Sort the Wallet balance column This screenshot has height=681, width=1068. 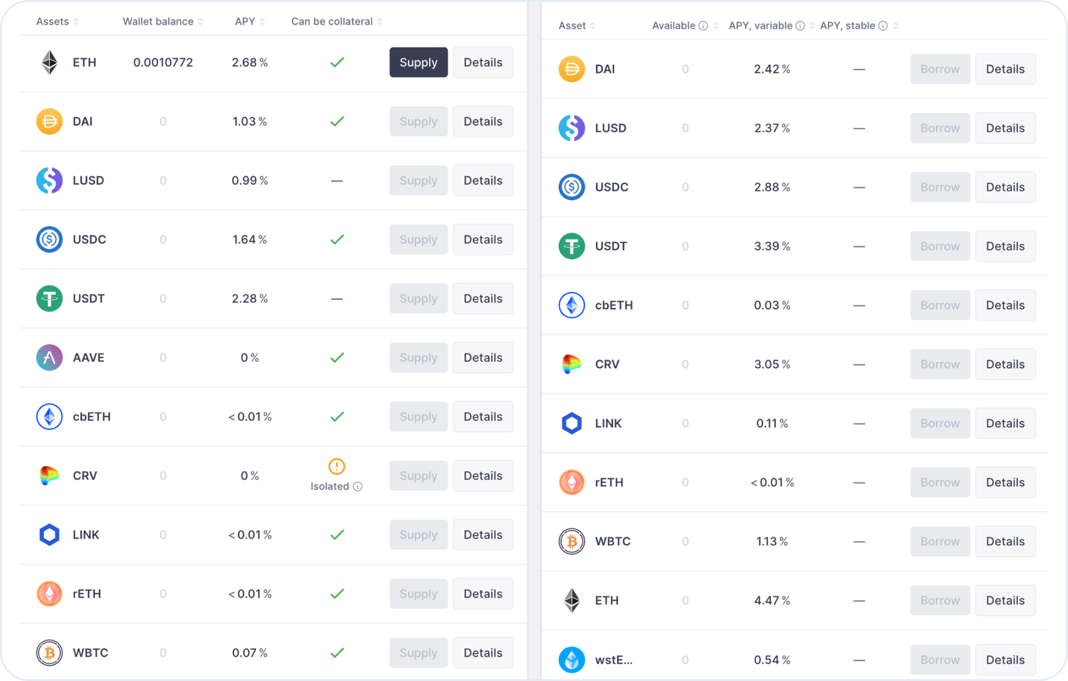point(201,21)
